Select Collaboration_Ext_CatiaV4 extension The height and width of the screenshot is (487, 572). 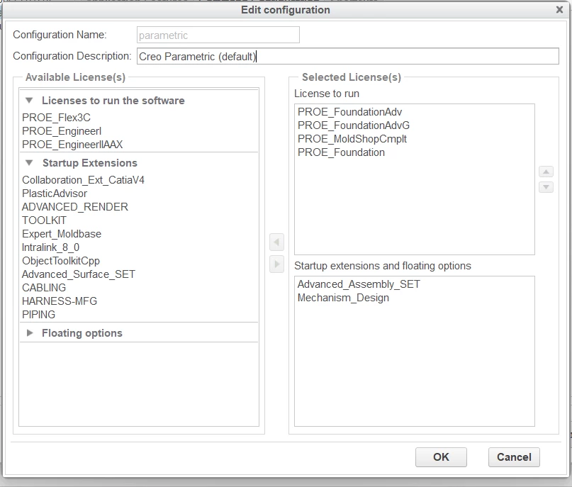click(x=83, y=180)
